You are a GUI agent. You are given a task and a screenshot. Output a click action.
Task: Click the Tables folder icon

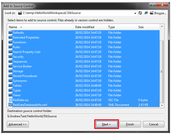(x=10, y=86)
